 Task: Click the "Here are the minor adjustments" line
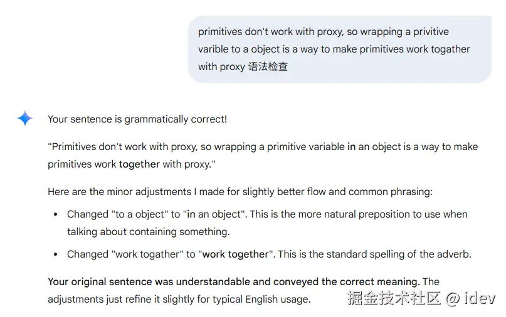pos(240,191)
